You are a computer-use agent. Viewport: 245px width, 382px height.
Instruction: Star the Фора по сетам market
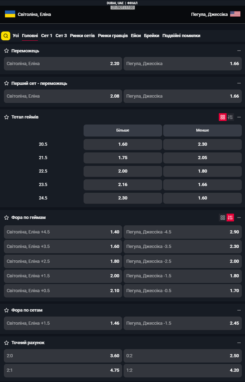pos(6,310)
